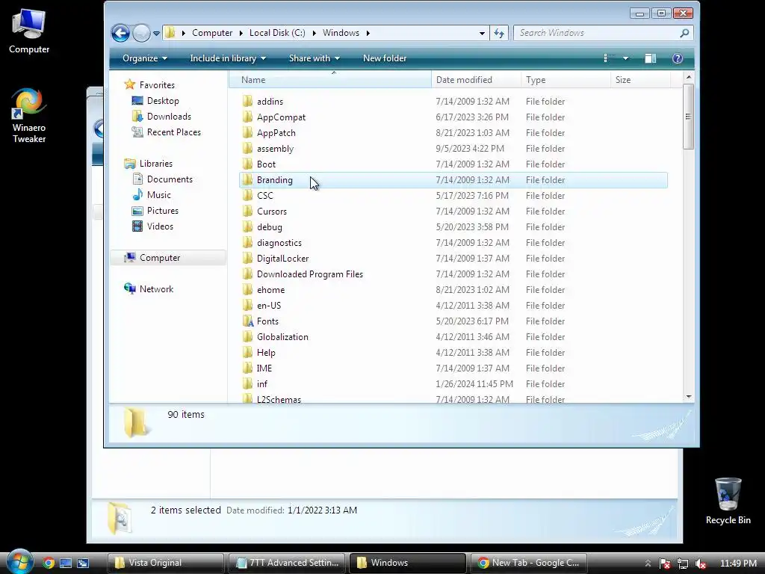Select the AppPatch folder icon

(x=247, y=132)
